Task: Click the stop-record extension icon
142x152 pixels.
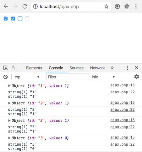Action: (x=117, y=6)
